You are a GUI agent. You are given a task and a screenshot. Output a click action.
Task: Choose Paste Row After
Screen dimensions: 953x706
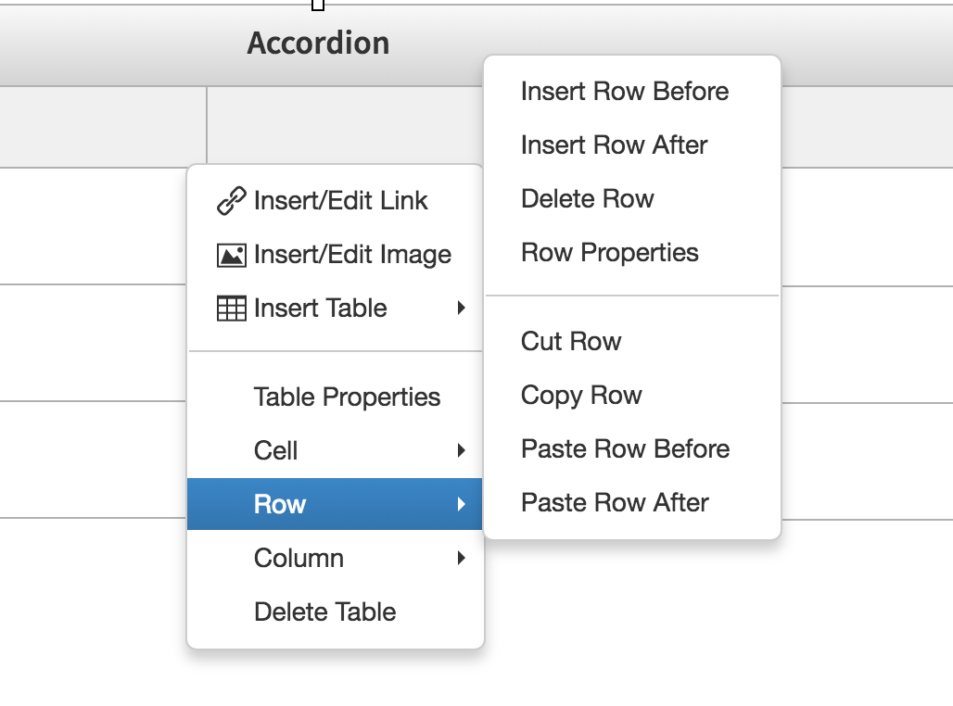(616, 502)
